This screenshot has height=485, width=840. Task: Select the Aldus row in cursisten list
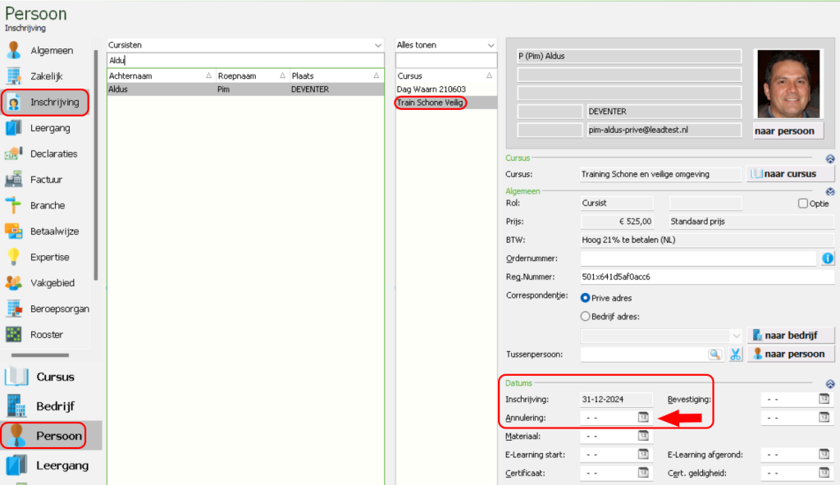(246, 89)
